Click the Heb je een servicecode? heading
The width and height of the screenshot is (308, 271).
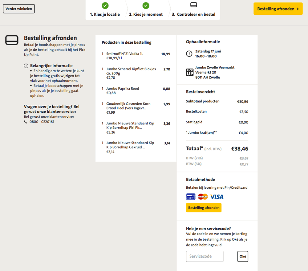pos(209,229)
